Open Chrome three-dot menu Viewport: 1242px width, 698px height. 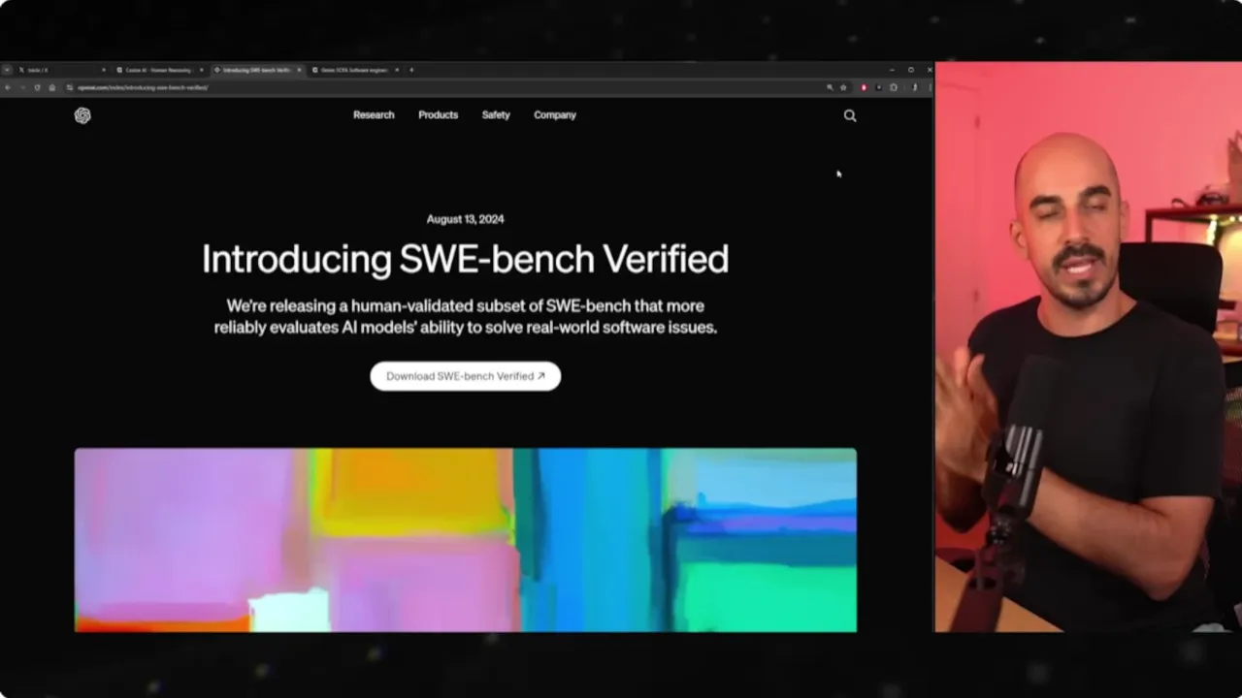[x=930, y=87]
